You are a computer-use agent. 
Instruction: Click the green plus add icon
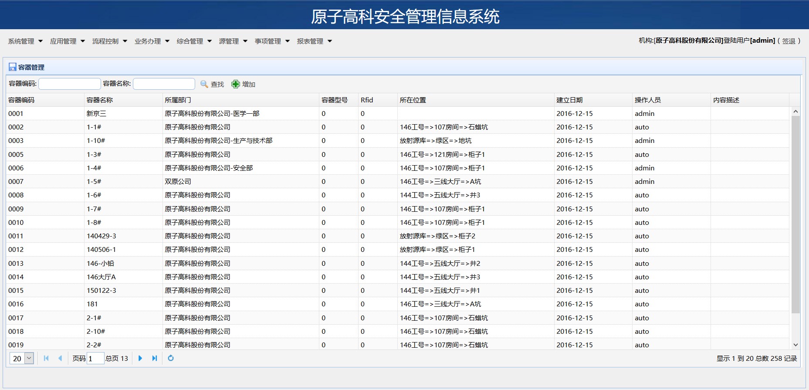[x=235, y=84]
